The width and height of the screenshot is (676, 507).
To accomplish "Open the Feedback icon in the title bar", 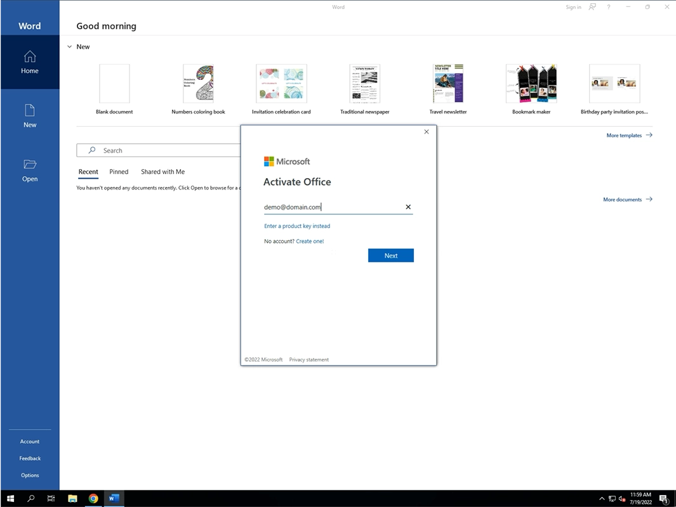I will (592, 7).
